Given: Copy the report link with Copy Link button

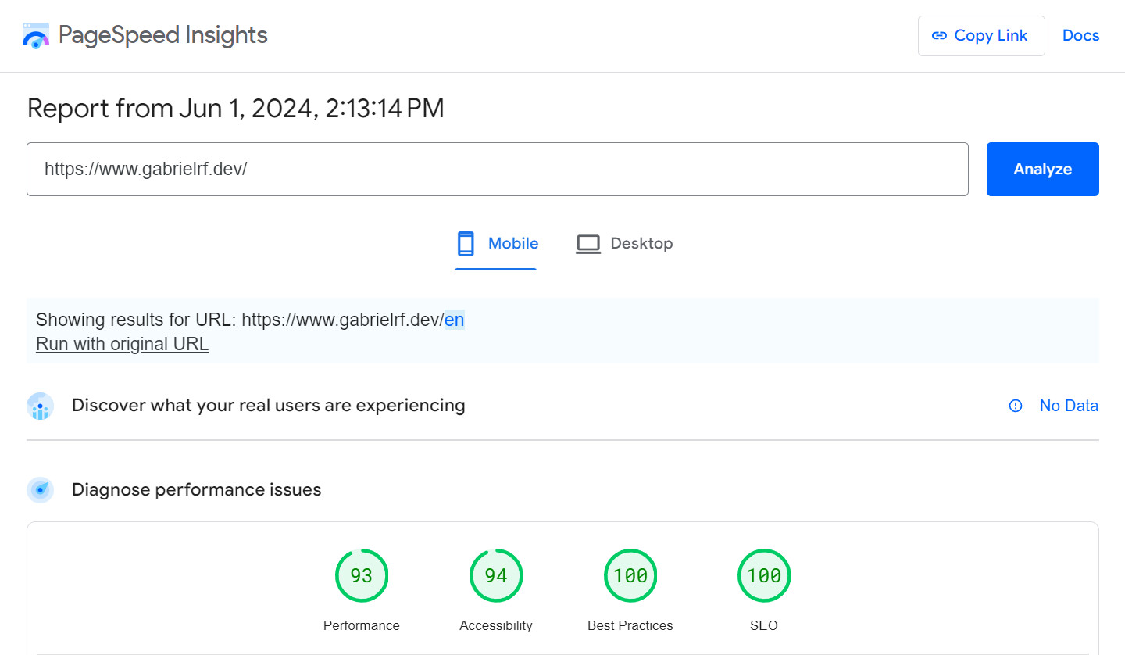Looking at the screenshot, I should tap(981, 36).
